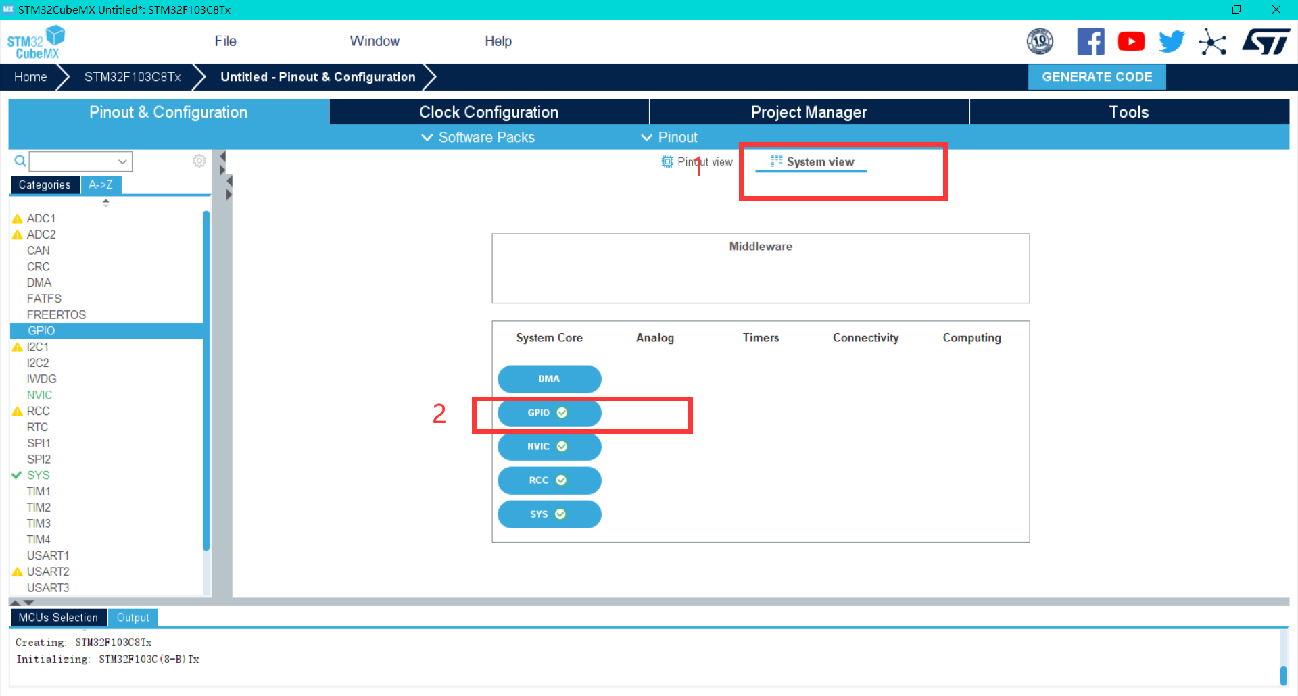
Task: Click the green checkmark beside SYS
Action: click(x=17, y=475)
